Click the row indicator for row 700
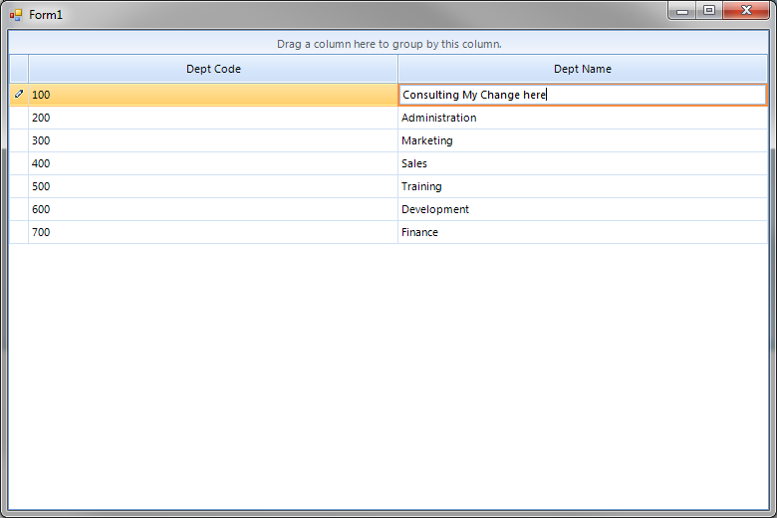 coord(19,231)
